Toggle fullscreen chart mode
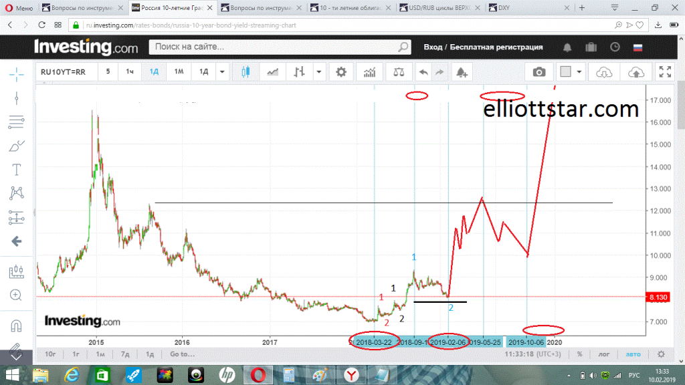 point(665,72)
